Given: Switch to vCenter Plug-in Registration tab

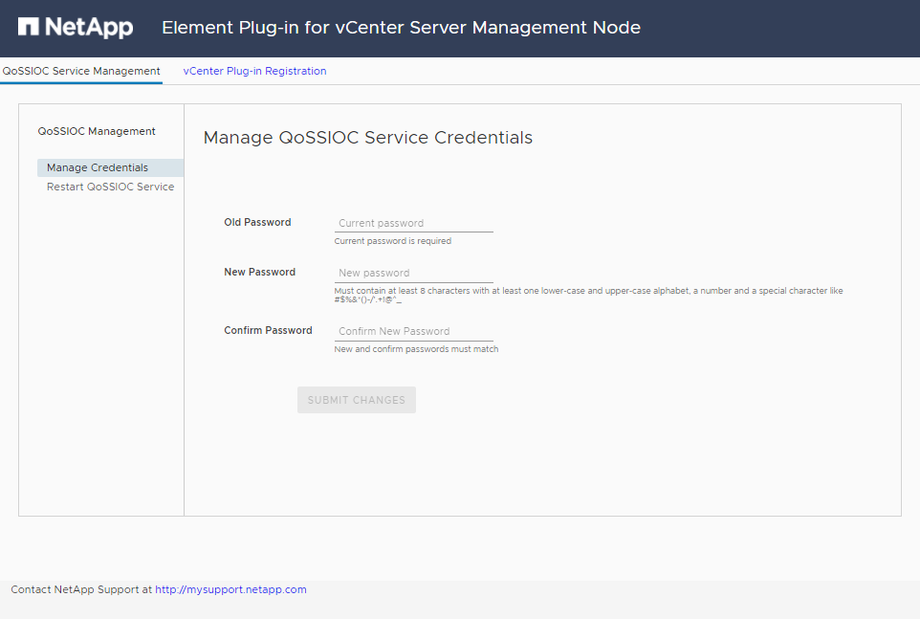Looking at the screenshot, I should 254,71.
